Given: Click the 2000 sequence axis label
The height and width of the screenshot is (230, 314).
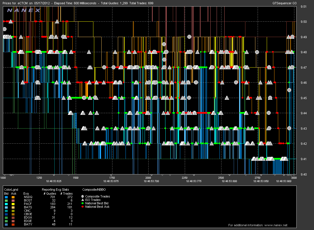Looking at the screenshot, I should 148,178.
